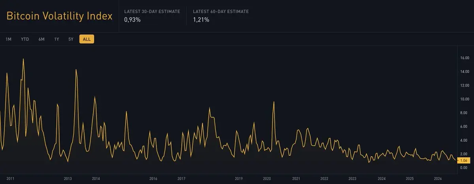Click the current value tag 1.06
This screenshot has width=474, height=184.
[465, 161]
